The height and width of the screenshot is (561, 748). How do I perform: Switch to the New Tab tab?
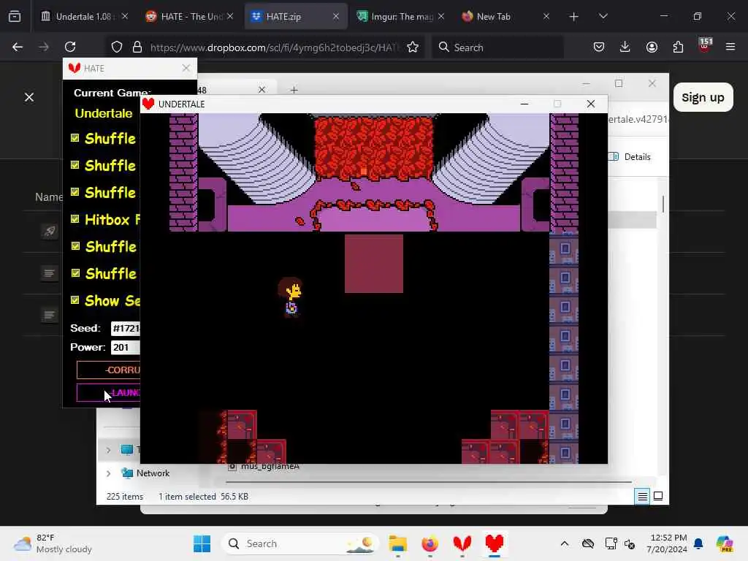(505, 16)
